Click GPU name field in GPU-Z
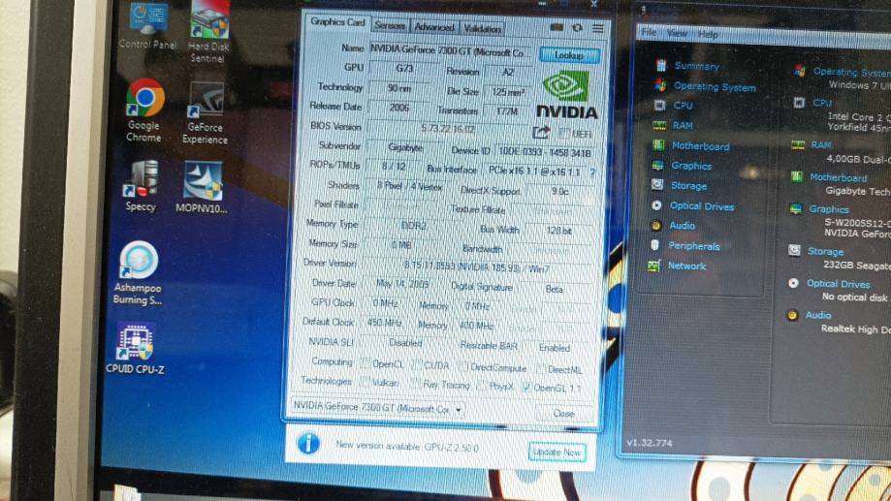The image size is (891, 501). (451, 51)
